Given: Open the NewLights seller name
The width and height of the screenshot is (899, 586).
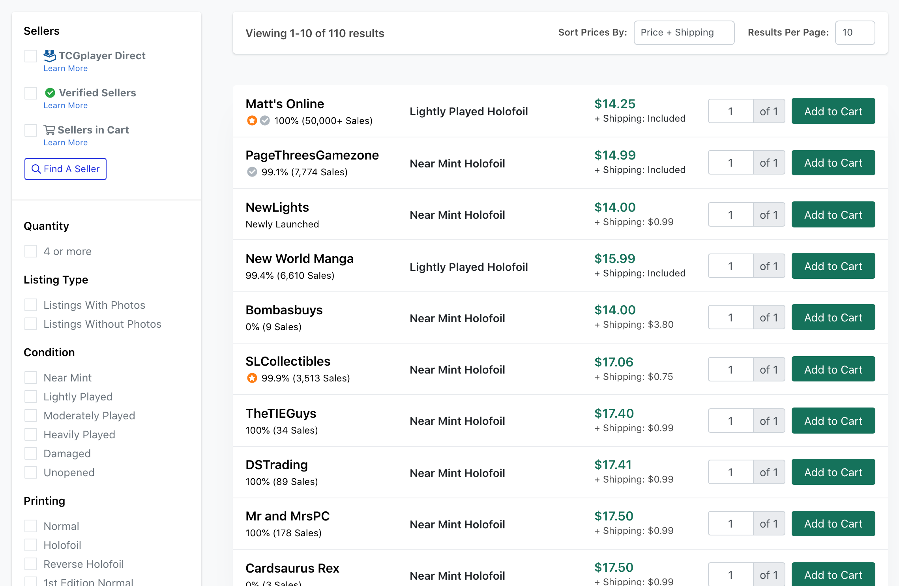Looking at the screenshot, I should point(277,207).
